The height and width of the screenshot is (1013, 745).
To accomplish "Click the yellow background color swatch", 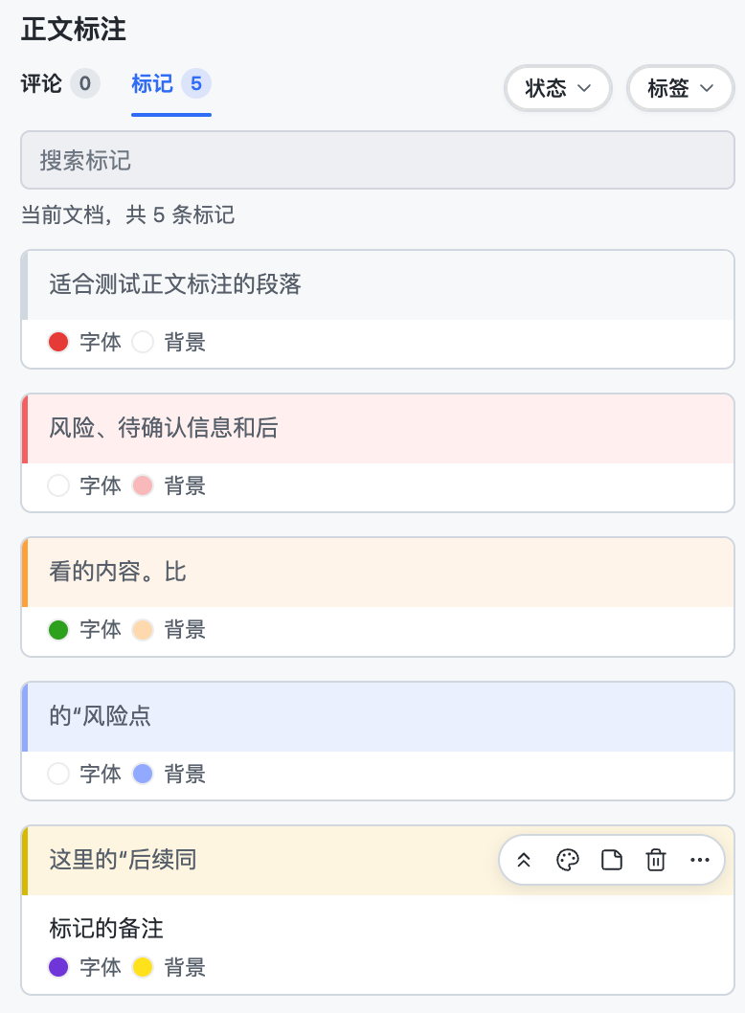I will coord(143,967).
